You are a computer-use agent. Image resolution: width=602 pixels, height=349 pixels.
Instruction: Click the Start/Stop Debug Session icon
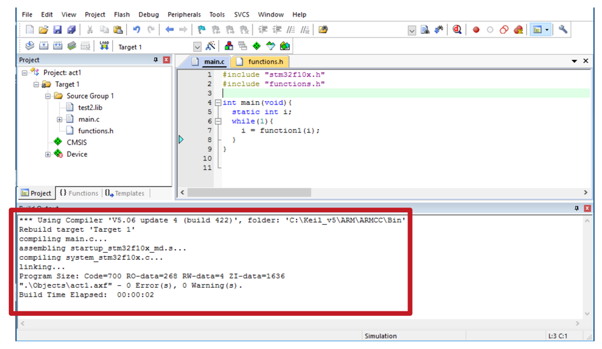457,30
